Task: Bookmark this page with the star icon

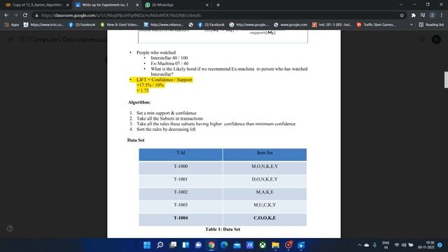Action: [402, 15]
